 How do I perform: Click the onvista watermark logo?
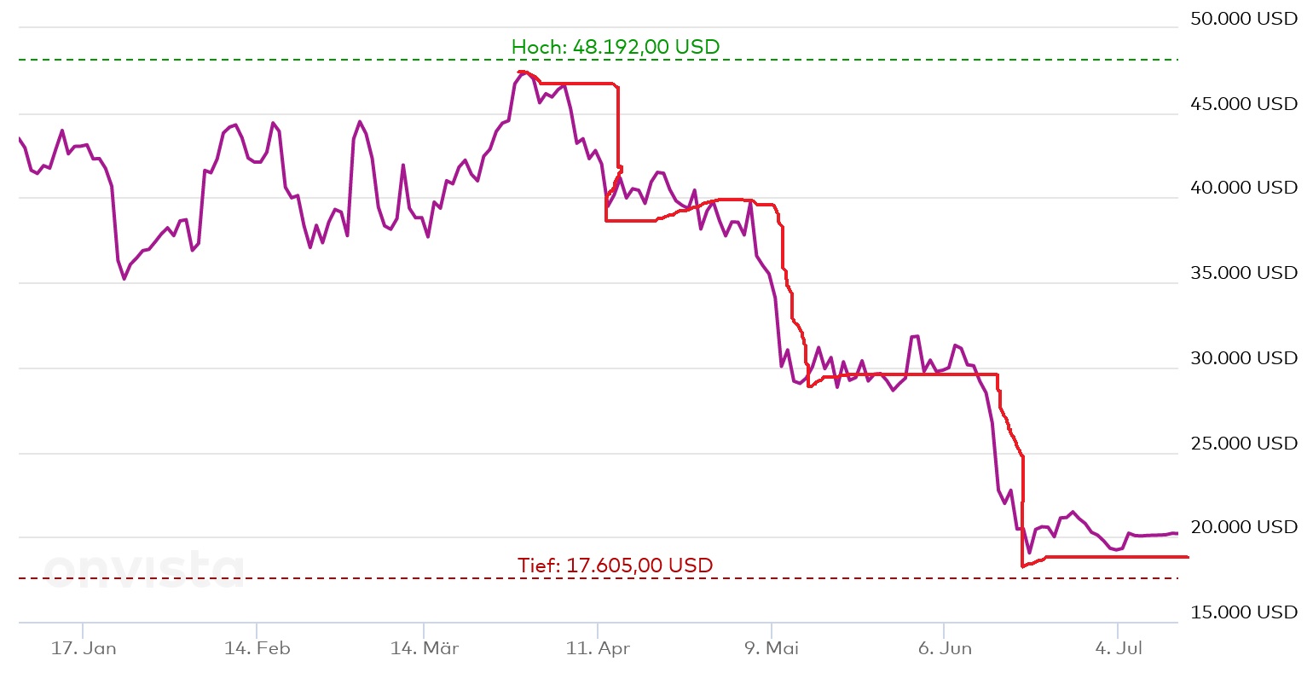click(x=143, y=568)
